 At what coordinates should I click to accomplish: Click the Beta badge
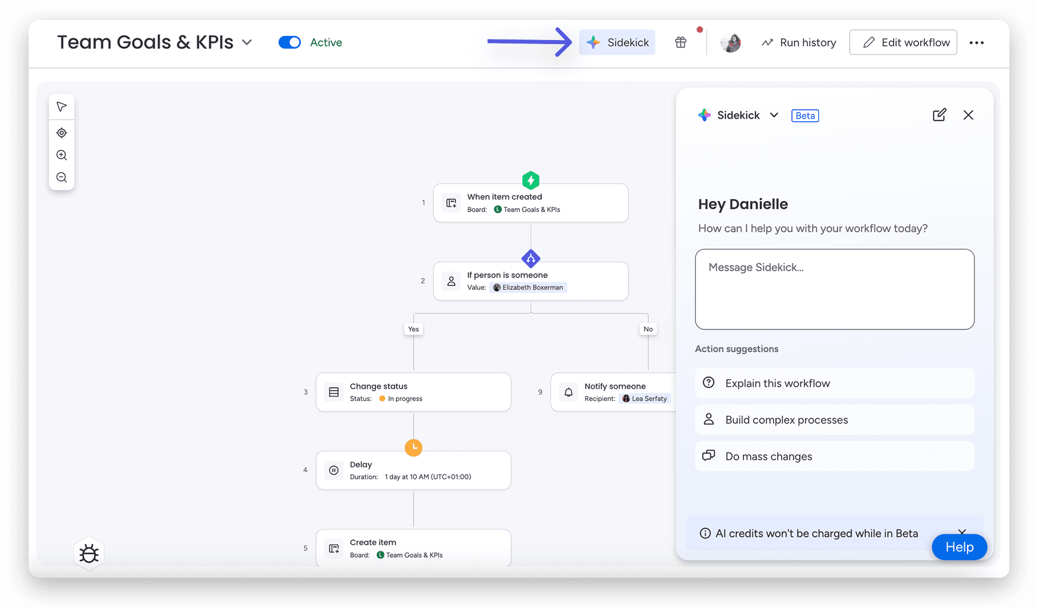coord(805,116)
